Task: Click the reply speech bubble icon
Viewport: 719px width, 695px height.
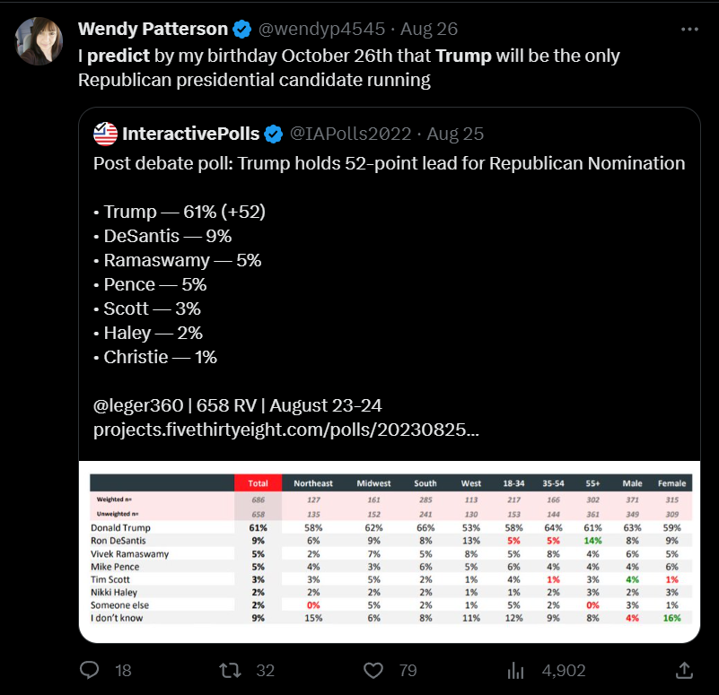Action: [90, 670]
